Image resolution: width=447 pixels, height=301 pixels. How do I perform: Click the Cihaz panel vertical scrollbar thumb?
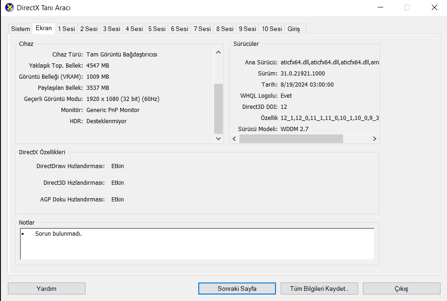point(218,108)
